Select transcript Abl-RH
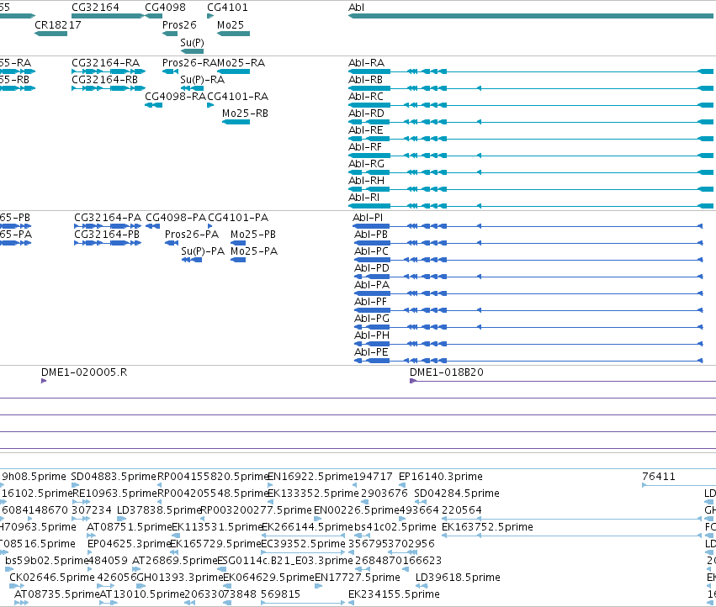Screen dimensions: 716x607 [x=531, y=189]
